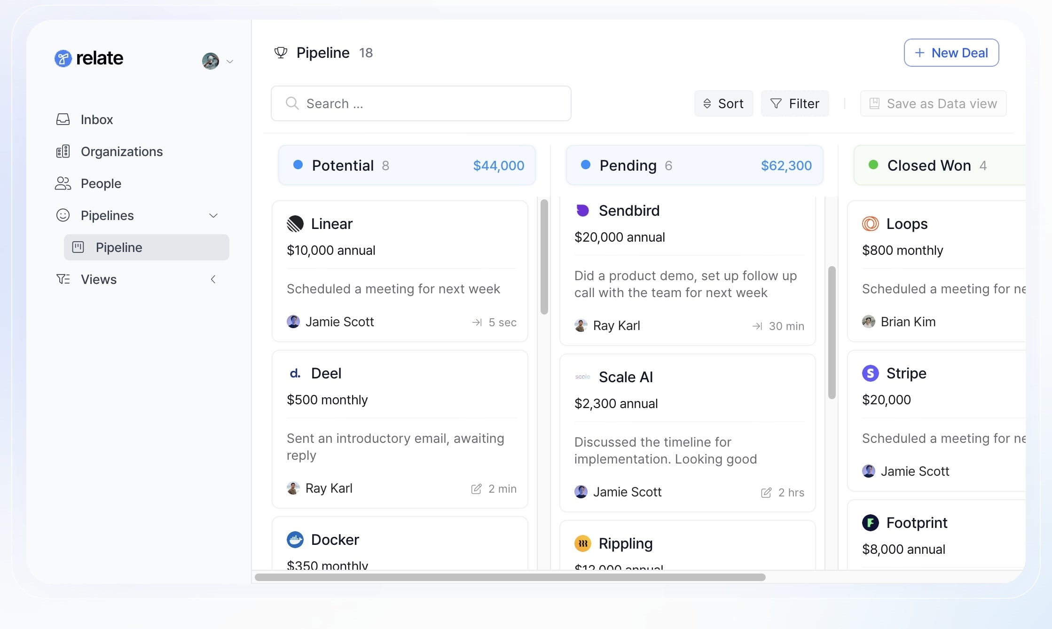Click the New Deal button
The height and width of the screenshot is (629, 1052).
(x=951, y=53)
